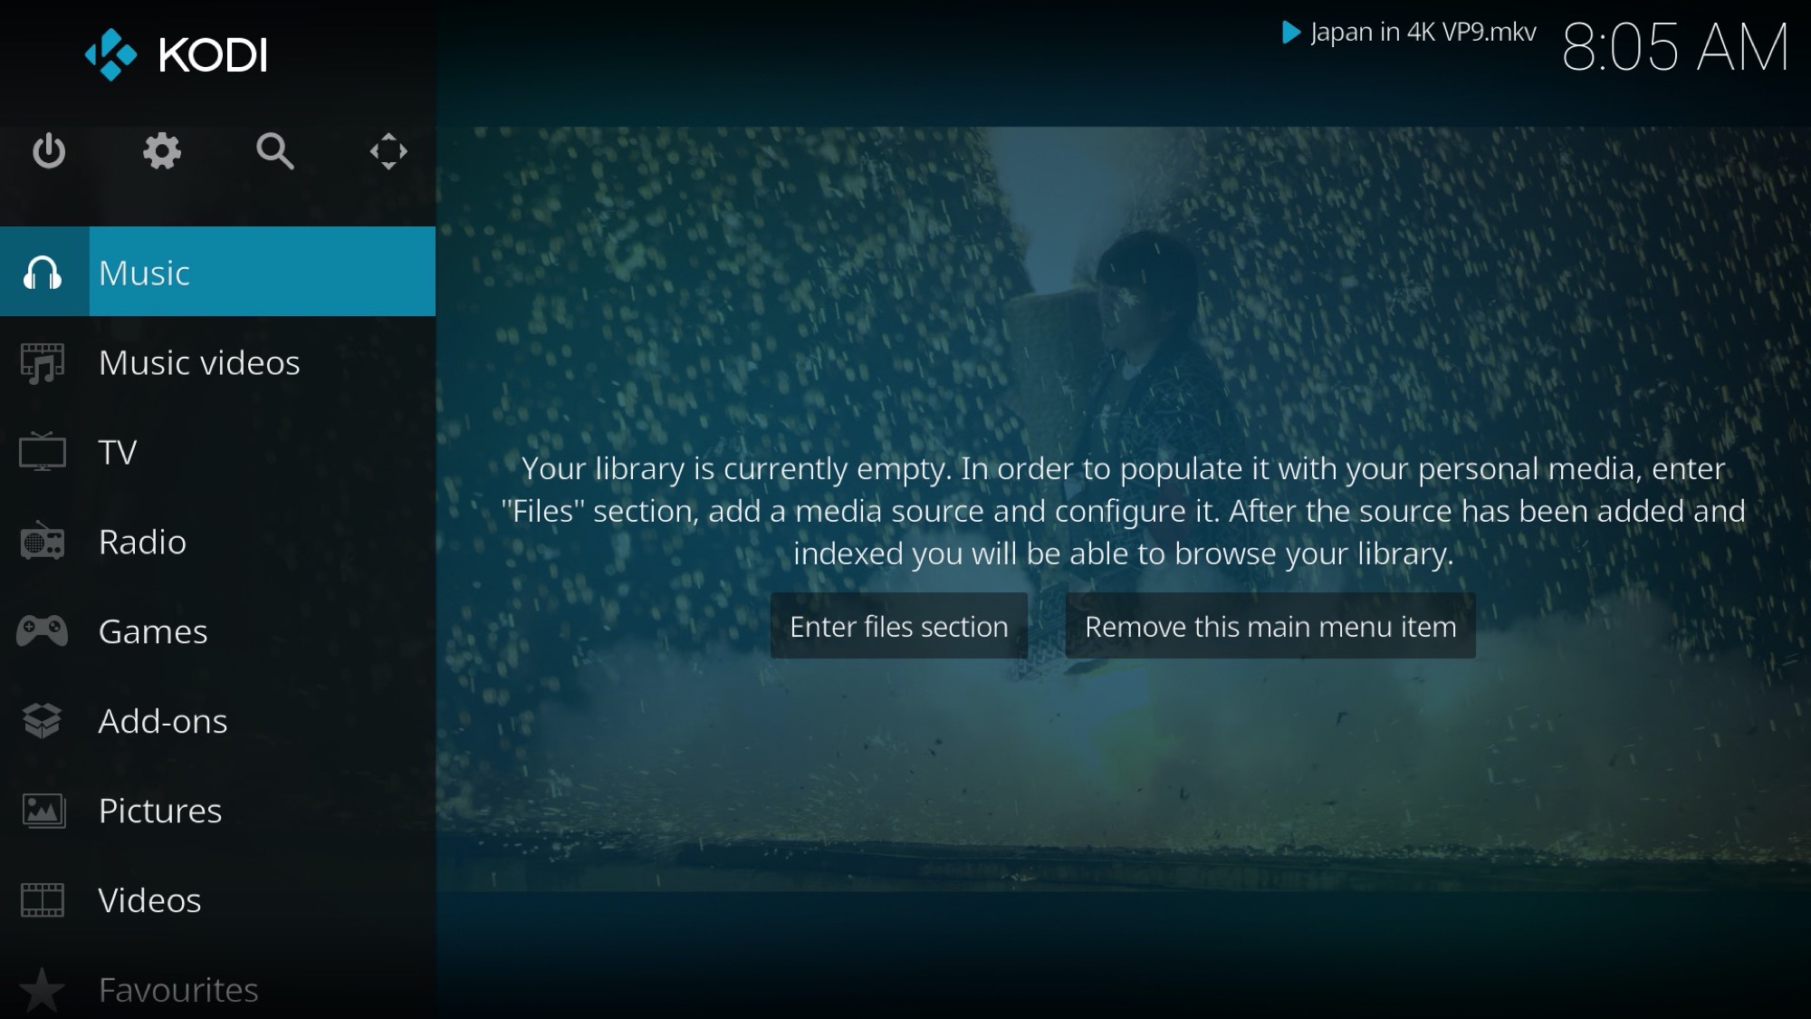This screenshot has height=1019, width=1811.
Task: Open Settings via the gear icon
Action: pyautogui.click(x=162, y=151)
